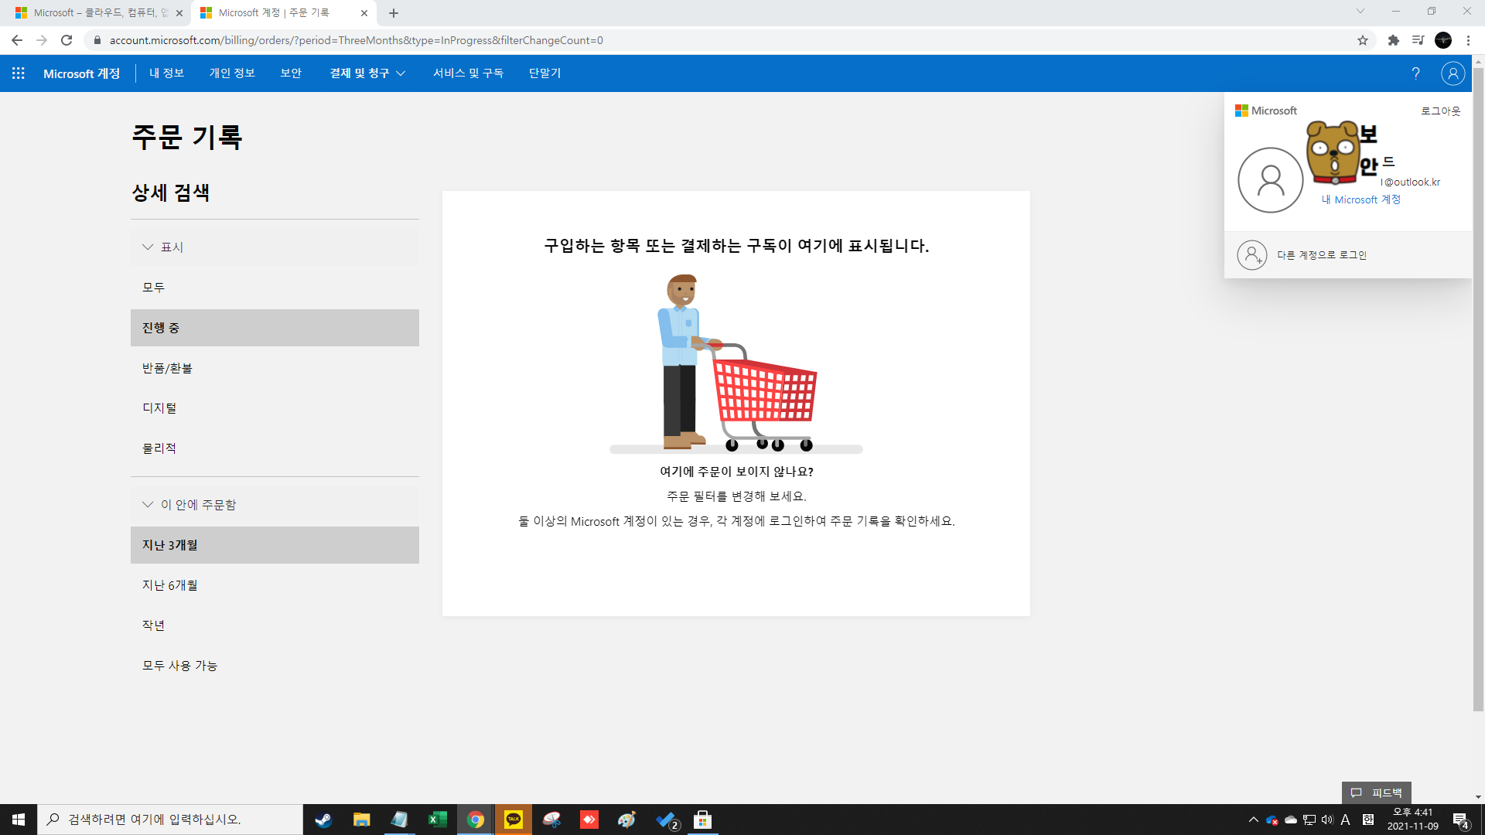Click the add-account icon in the popup
This screenshot has height=835, width=1485.
[1251, 255]
